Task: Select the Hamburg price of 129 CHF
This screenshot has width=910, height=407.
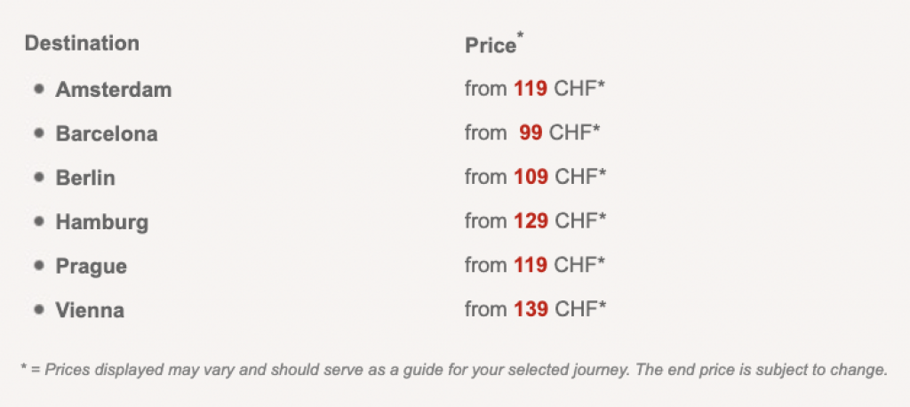Action: [535, 221]
